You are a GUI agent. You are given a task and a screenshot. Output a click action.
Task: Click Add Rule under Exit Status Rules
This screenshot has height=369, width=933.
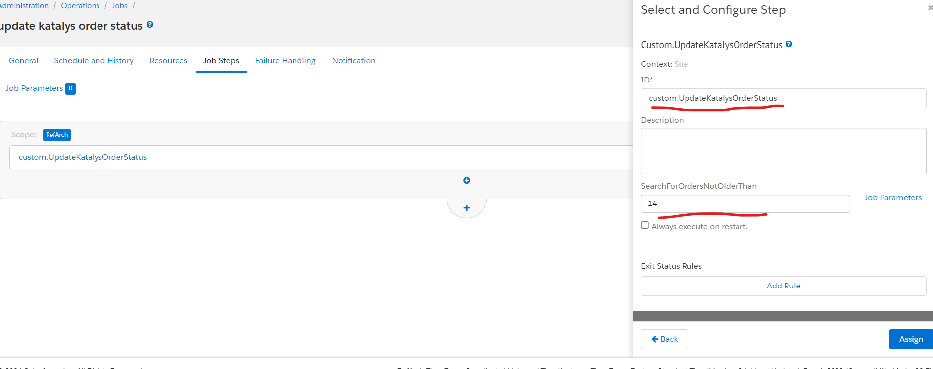click(x=783, y=286)
